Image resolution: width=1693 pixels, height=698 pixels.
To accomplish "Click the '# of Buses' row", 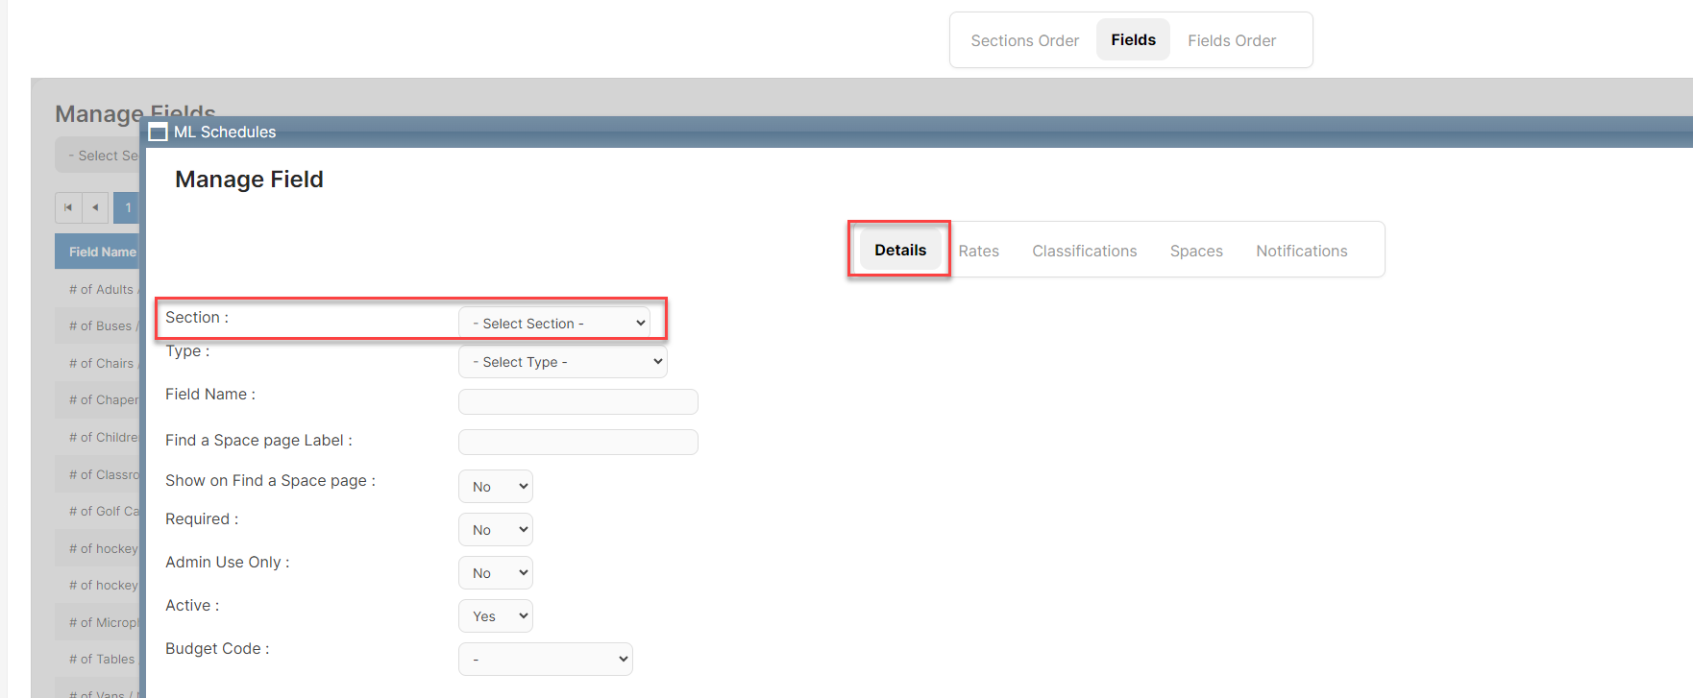I will click(98, 326).
